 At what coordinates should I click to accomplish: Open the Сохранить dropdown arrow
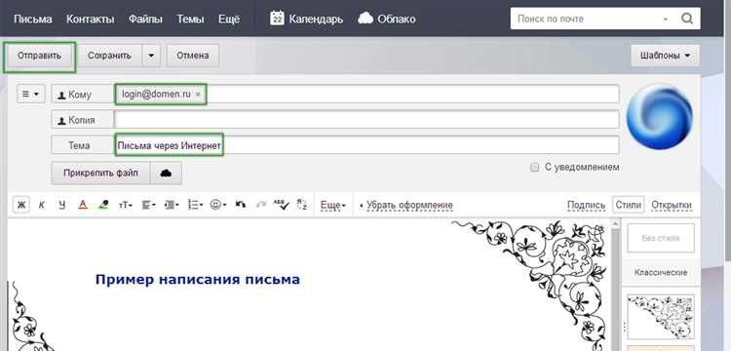pyautogui.click(x=151, y=56)
